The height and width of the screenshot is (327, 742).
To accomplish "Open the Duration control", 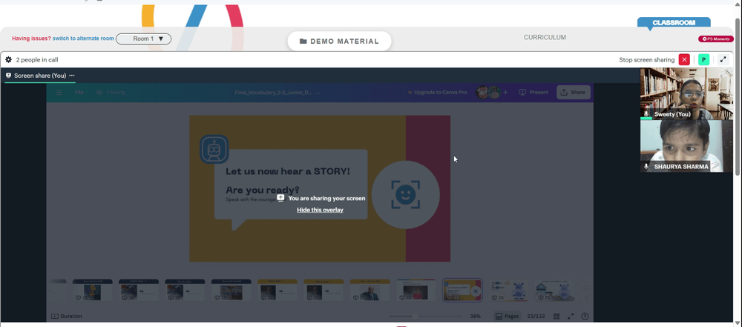I will pos(66,316).
